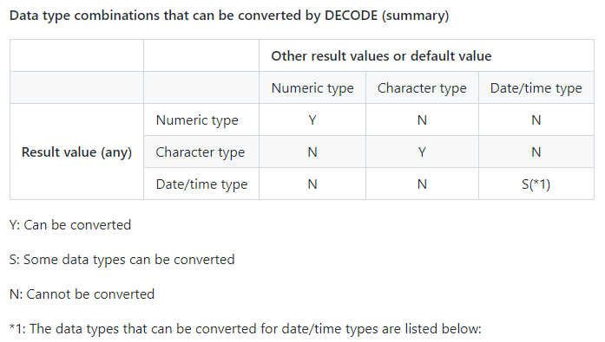Viewport: 605px width, 342px height.
Task: Click the Date/time type column header
Action: pos(536,88)
